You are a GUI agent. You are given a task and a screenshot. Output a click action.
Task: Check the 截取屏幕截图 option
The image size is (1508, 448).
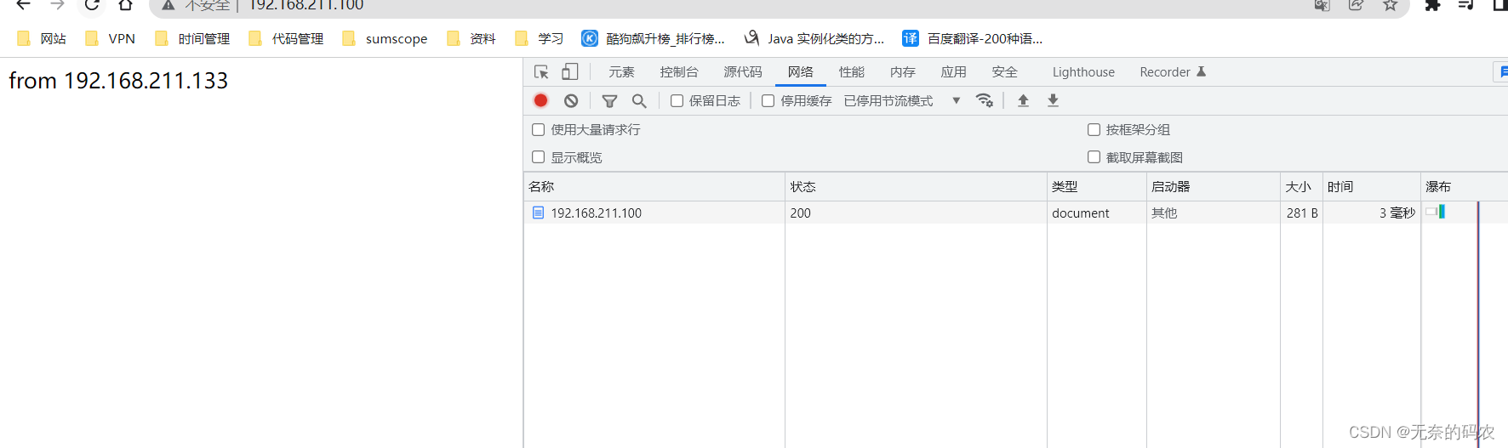[1094, 157]
